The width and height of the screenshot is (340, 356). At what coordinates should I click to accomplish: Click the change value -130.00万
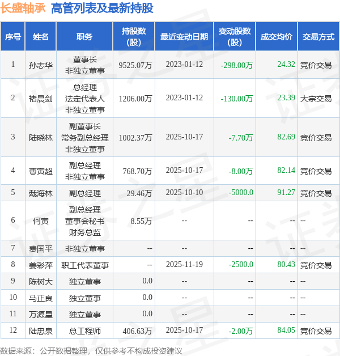pos(237,99)
